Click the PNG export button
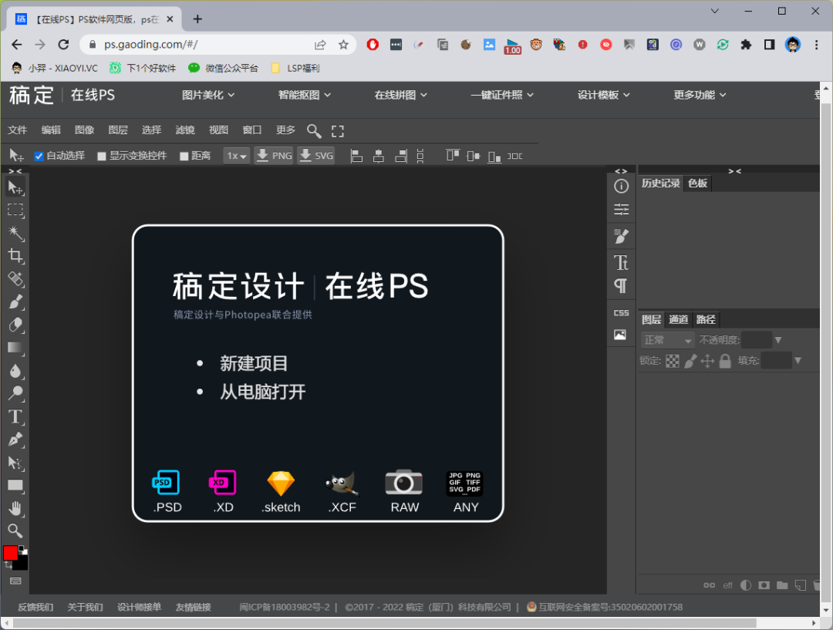This screenshot has height=630, width=833. pyautogui.click(x=274, y=156)
